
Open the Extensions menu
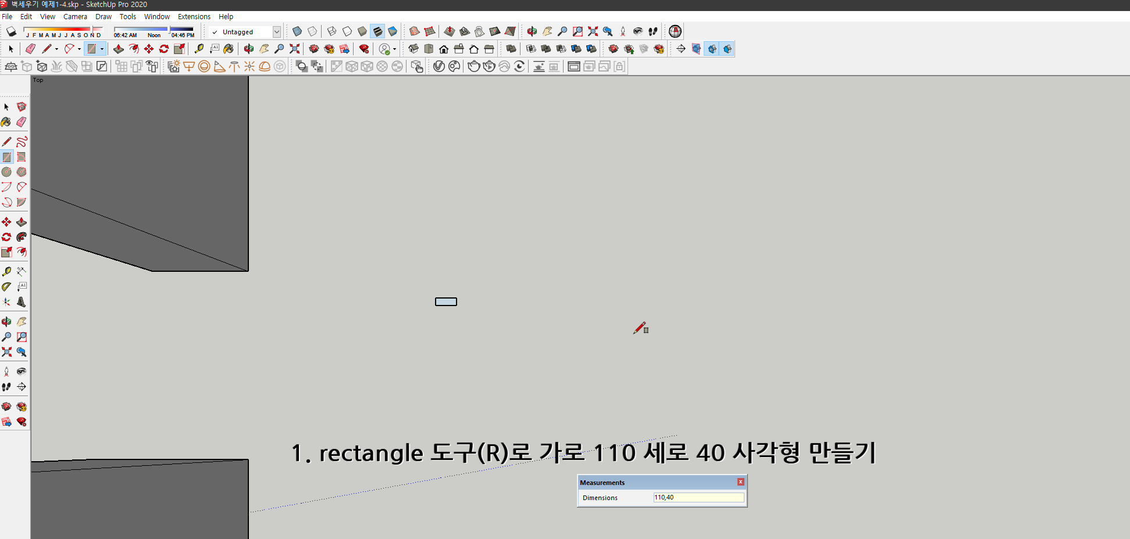pyautogui.click(x=194, y=16)
